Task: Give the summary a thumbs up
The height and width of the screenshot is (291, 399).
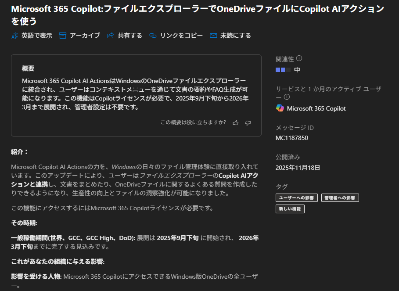Action: pos(236,123)
